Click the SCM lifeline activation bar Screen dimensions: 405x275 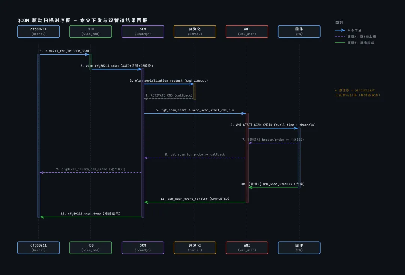point(143,143)
